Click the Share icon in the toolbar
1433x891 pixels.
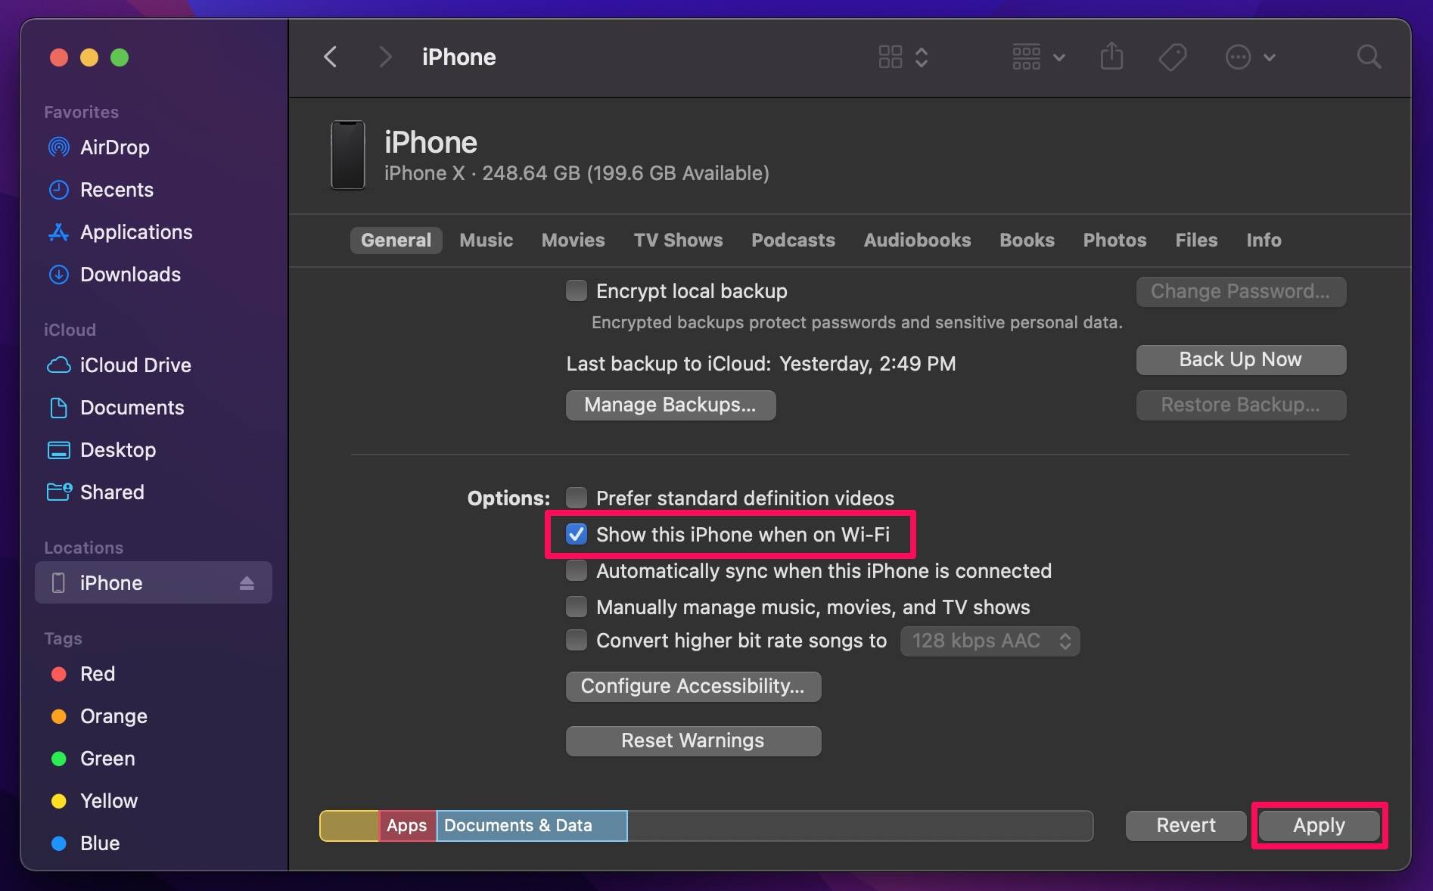tap(1111, 57)
